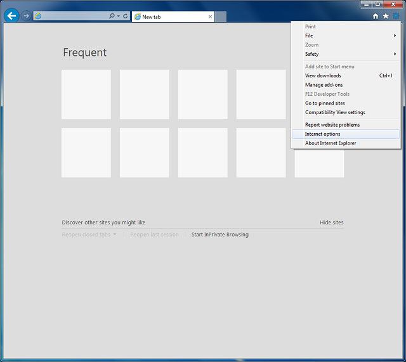
Task: Open the first Frequent site tile
Action: click(x=86, y=94)
